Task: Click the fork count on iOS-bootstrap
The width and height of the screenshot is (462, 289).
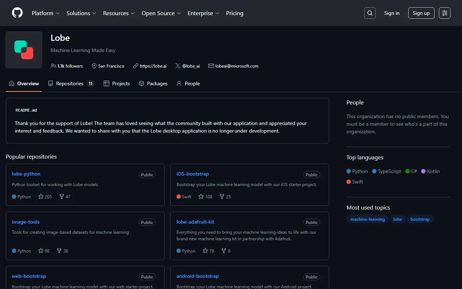Action: click(225, 197)
